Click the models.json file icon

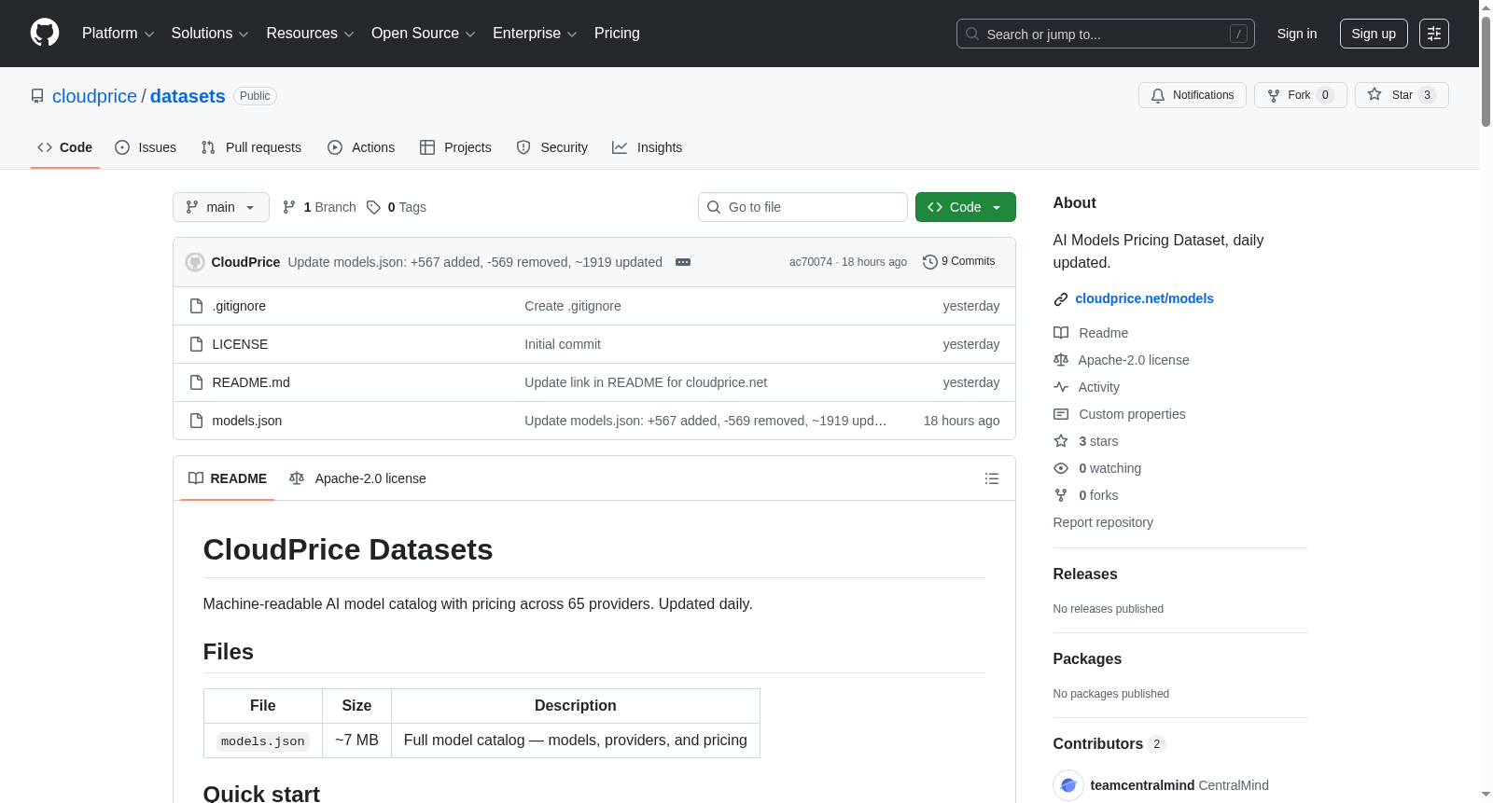point(196,421)
